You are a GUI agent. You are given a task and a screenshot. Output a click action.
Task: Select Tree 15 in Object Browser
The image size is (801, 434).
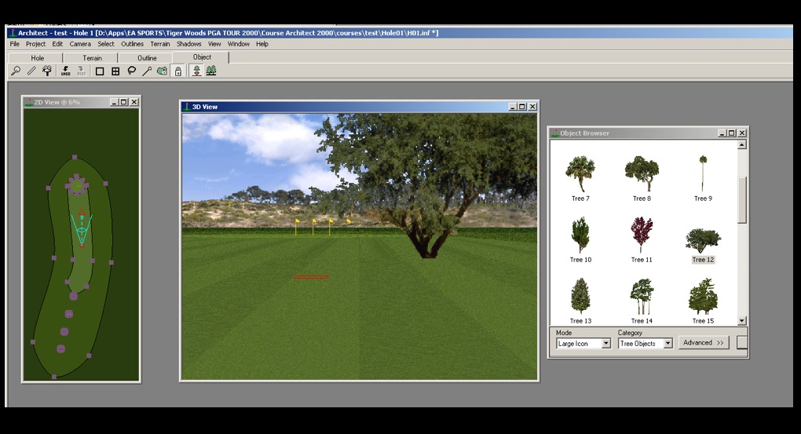(703, 301)
